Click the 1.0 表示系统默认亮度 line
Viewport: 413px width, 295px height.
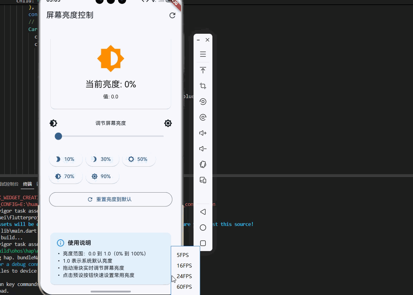tap(88, 261)
